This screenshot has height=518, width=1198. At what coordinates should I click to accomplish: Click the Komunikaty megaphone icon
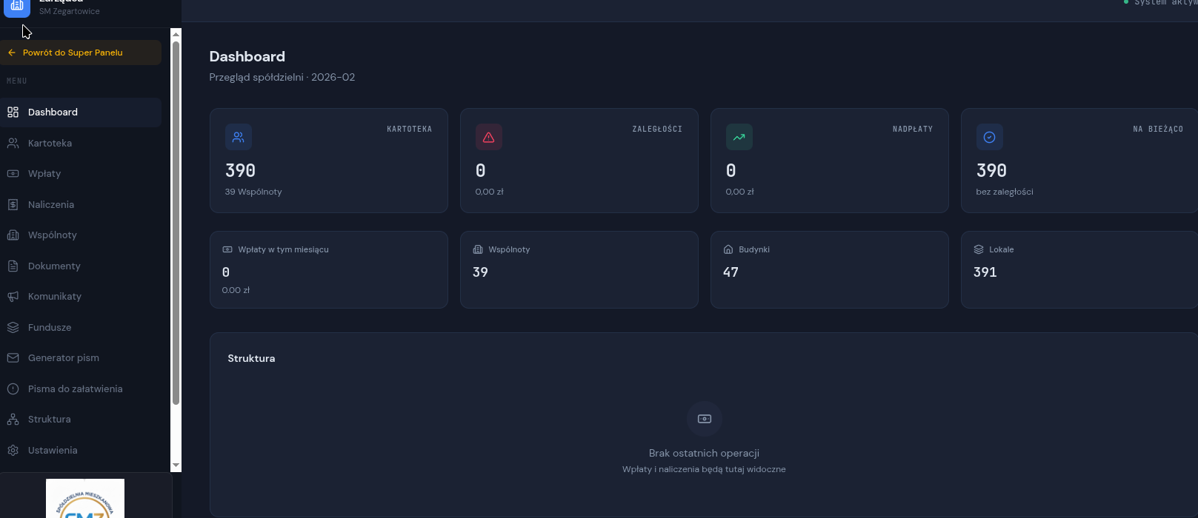coord(13,297)
